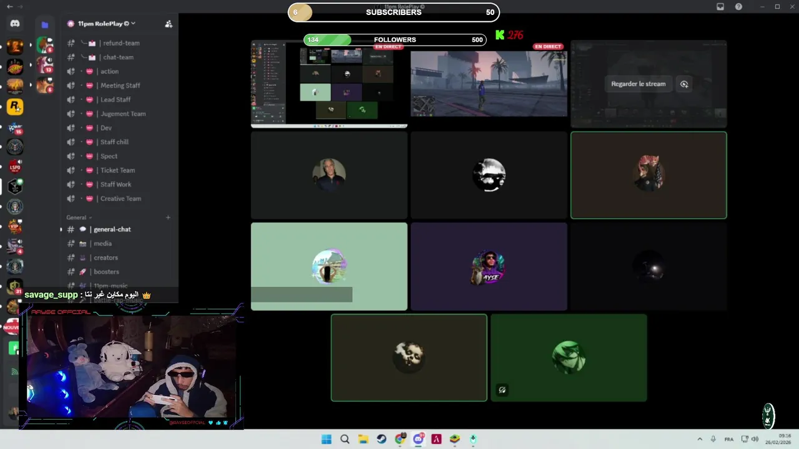Show hidden system tray icons chevron
799x449 pixels.
coord(700,439)
